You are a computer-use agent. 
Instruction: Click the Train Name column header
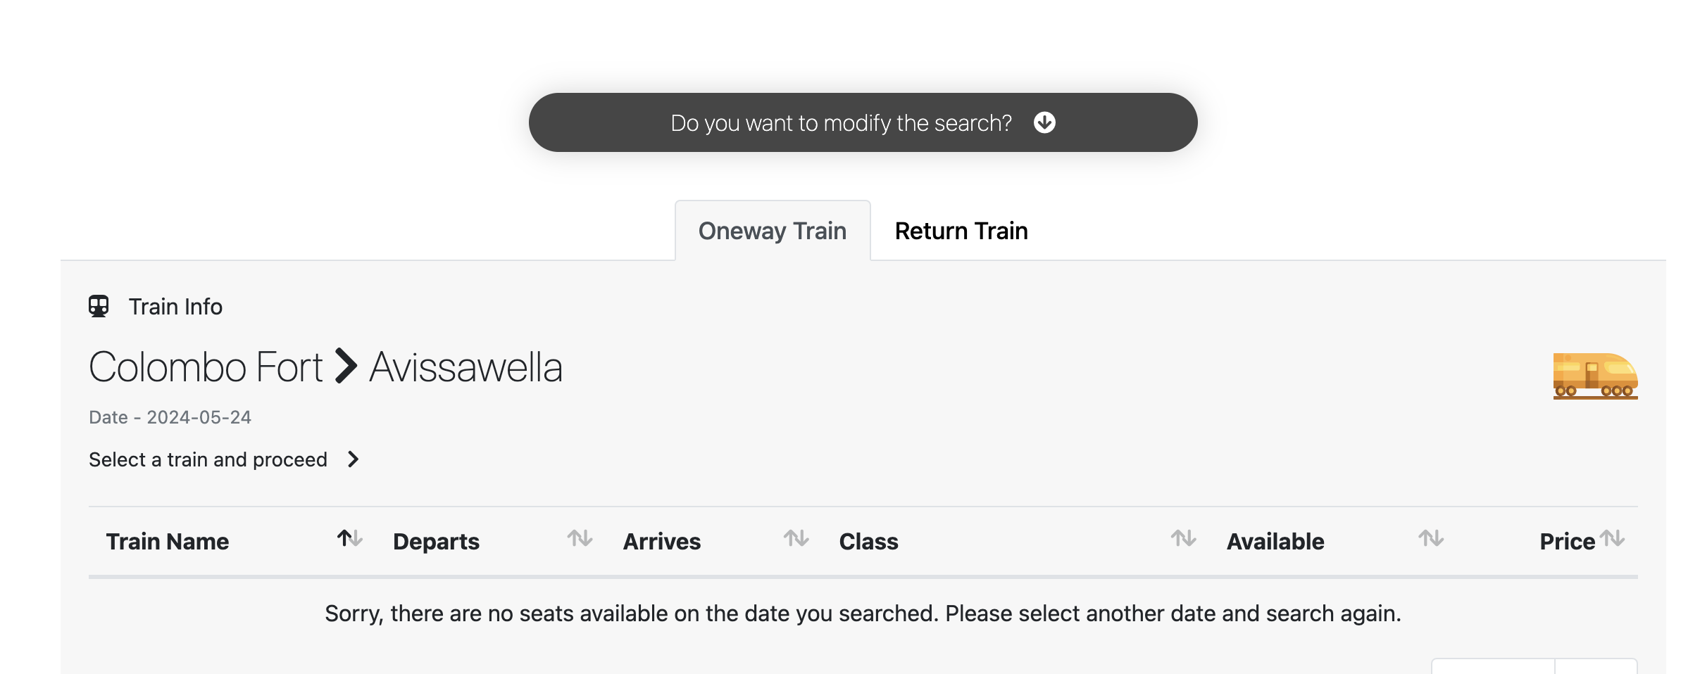point(167,542)
